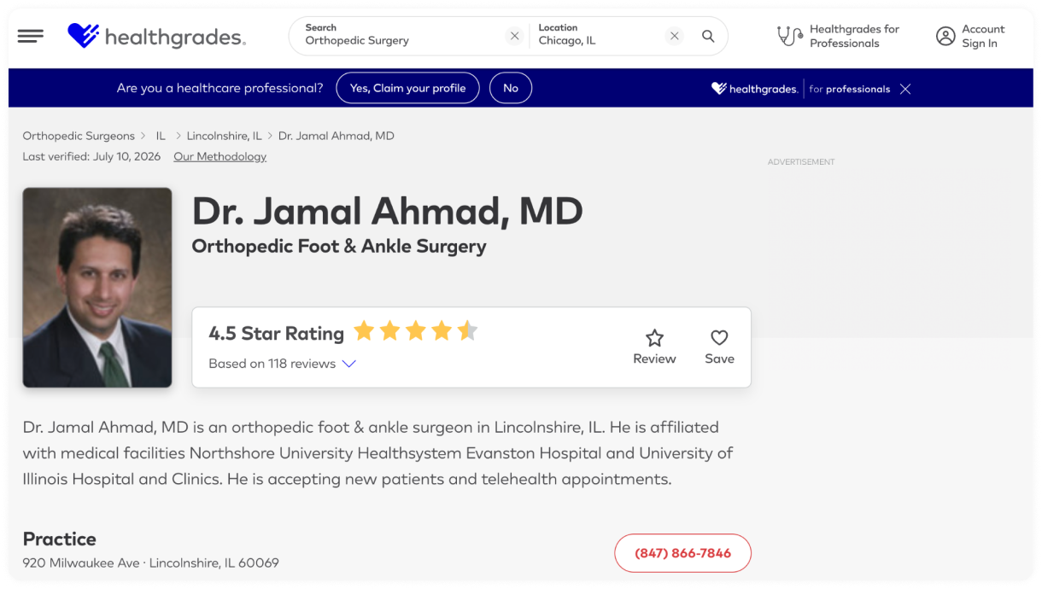Click the No button in banner
Viewport: 1042px width, 589px height.
511,88
